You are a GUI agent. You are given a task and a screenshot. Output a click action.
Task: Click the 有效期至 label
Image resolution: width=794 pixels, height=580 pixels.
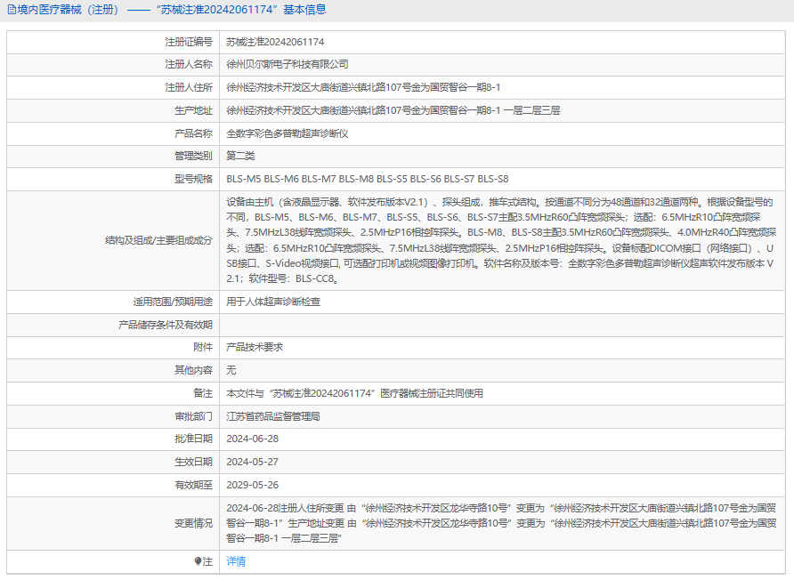point(193,485)
